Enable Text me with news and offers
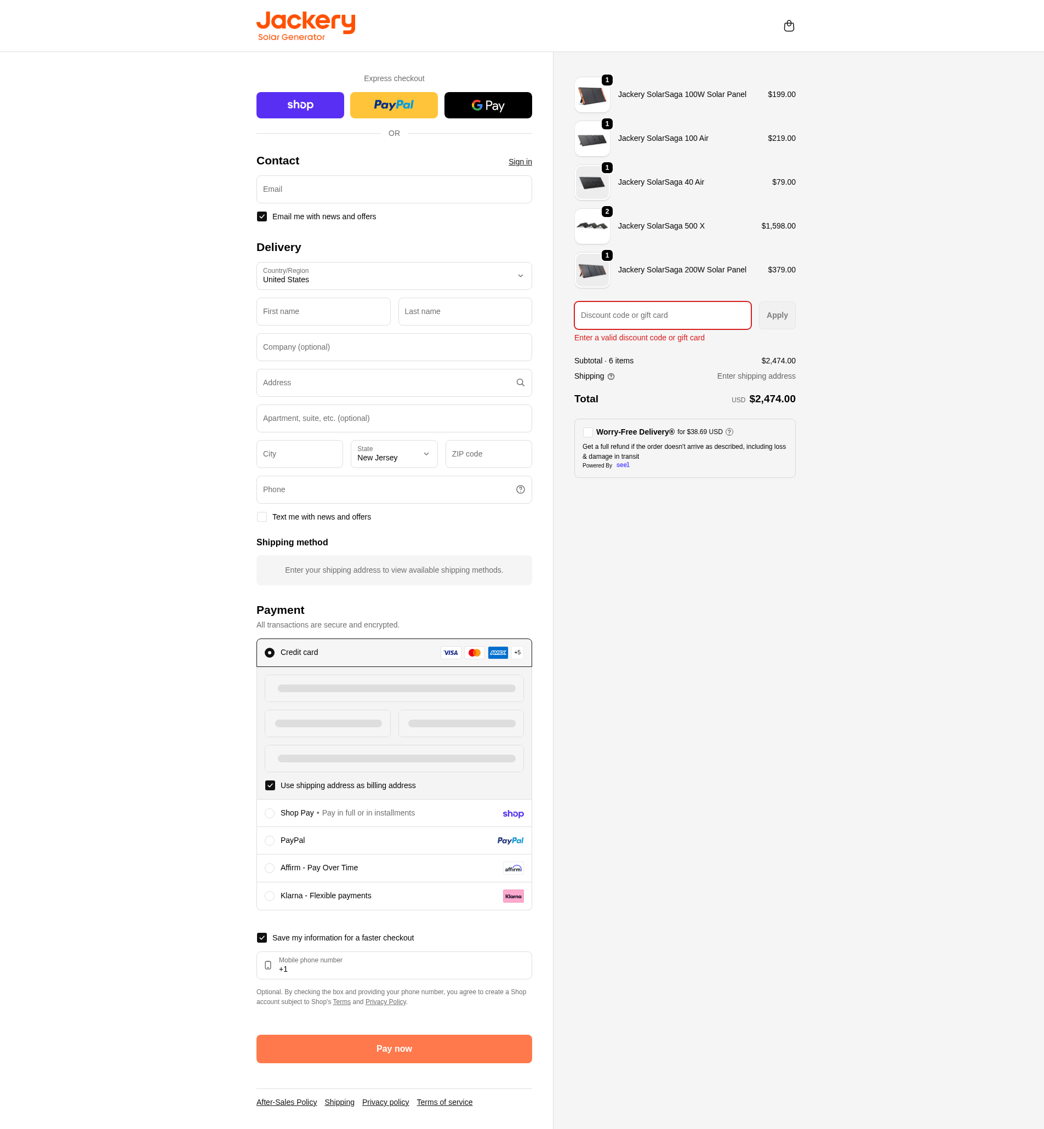Image resolution: width=1044 pixels, height=1129 pixels. point(261,516)
